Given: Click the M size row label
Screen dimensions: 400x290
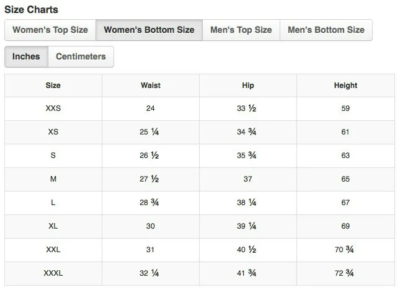Looking at the screenshot, I should [x=53, y=179].
